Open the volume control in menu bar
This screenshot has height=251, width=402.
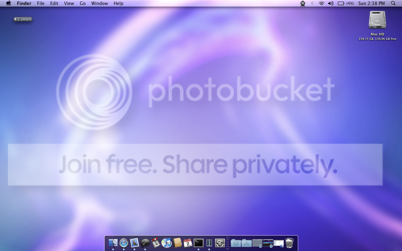[331, 3]
